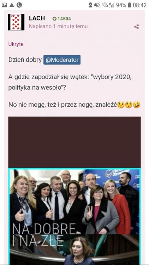Tap the phone call status bar icon

tap(19, 5)
